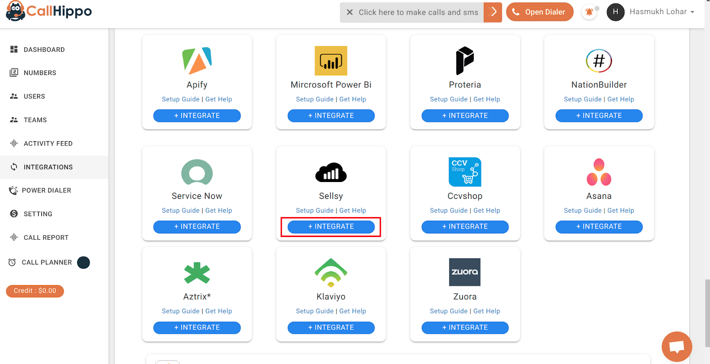
Task: Click the Numbers sidebar icon
Action: coord(14,72)
